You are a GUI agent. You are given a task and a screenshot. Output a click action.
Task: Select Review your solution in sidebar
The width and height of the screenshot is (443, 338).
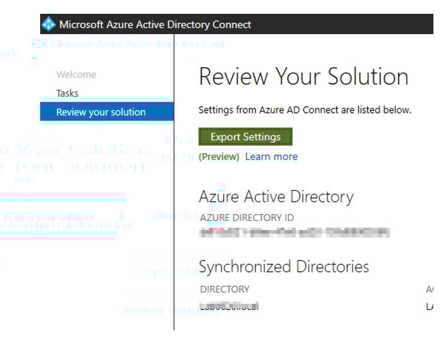tap(107, 112)
